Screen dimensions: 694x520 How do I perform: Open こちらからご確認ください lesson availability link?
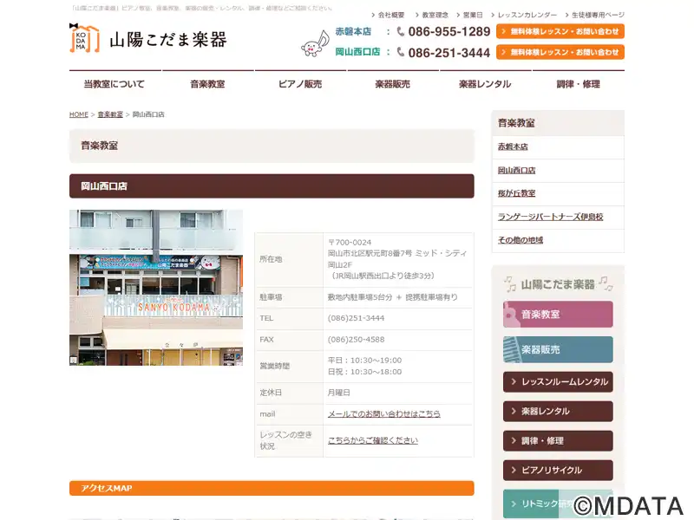click(373, 440)
